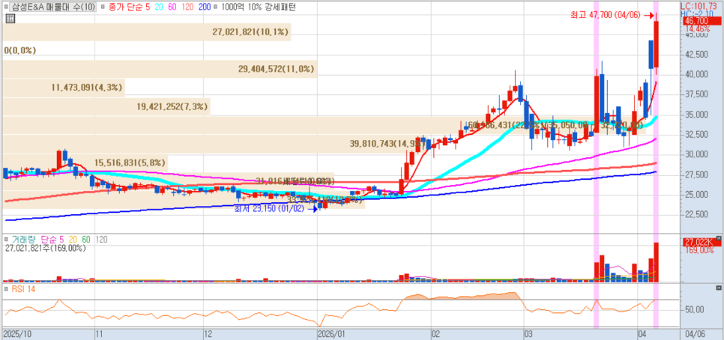Click the 40,000 price axis label
This screenshot has width=724, height=340.
coord(696,74)
